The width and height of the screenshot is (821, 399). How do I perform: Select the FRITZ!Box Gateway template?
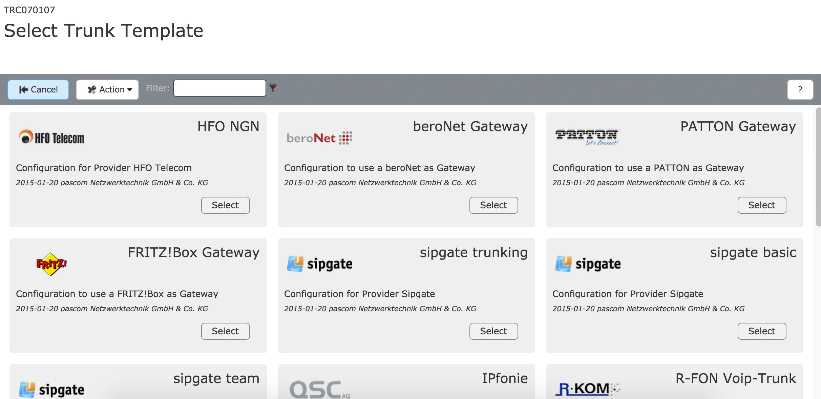coord(226,331)
